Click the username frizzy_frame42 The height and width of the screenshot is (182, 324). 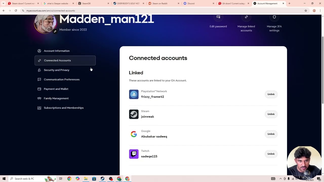coord(152,97)
